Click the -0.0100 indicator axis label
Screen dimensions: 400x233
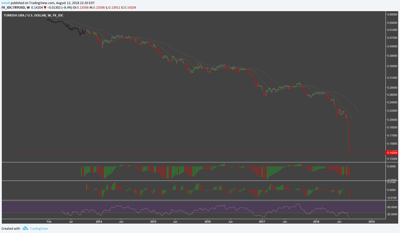(392, 198)
